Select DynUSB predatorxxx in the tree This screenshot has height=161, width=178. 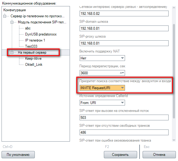coord(41,34)
